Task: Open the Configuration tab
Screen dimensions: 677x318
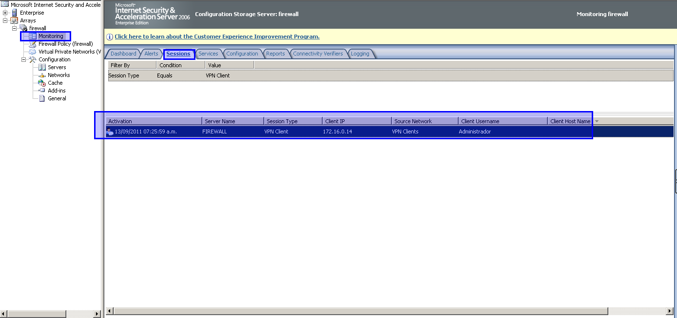Action: (x=242, y=54)
